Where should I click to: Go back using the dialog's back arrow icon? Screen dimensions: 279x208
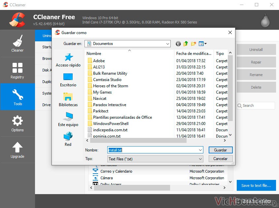click(x=178, y=44)
